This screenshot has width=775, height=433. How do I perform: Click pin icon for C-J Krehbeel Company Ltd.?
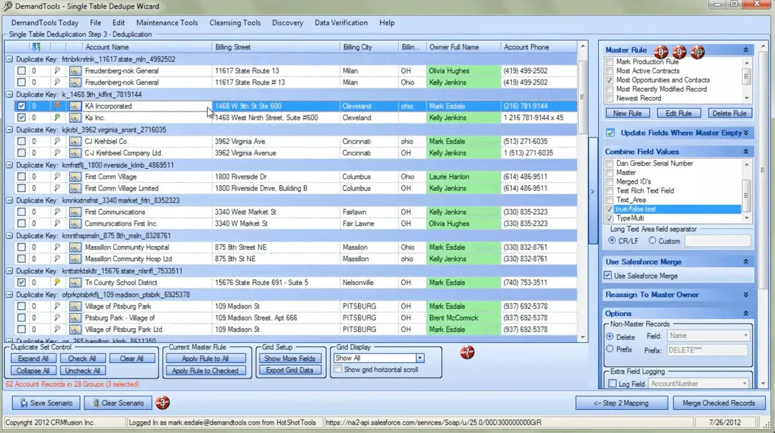57,153
